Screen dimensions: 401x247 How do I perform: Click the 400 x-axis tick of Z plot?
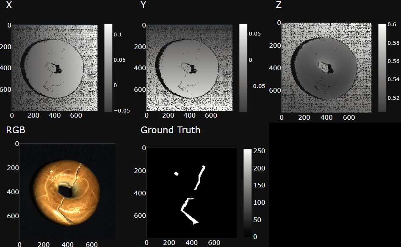(x=326, y=118)
